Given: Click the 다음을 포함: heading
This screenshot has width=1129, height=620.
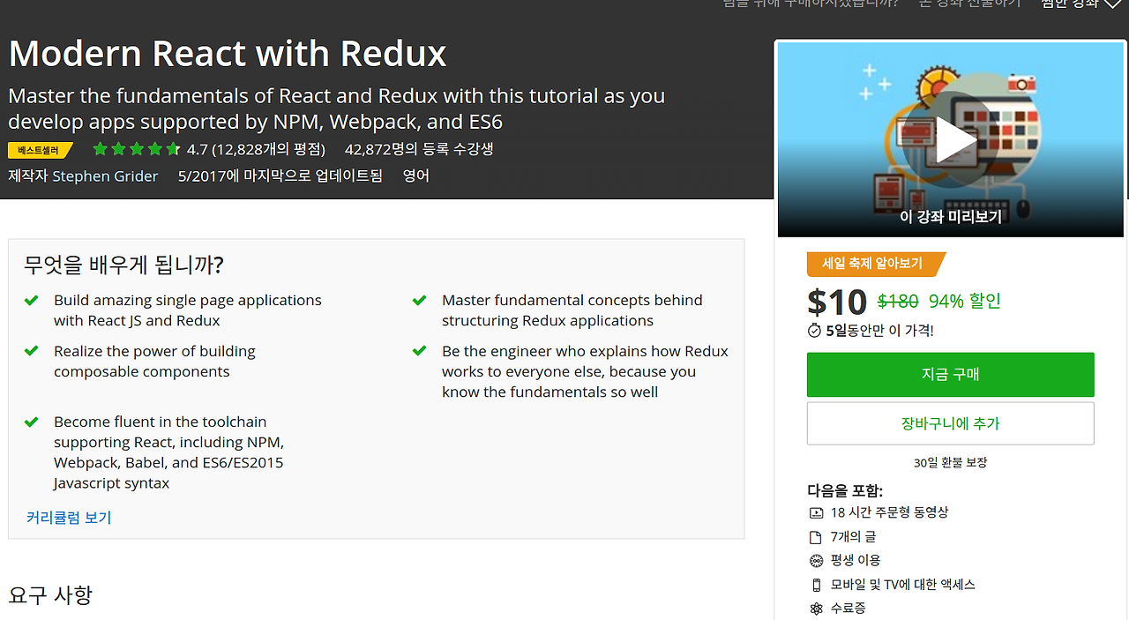Looking at the screenshot, I should 845,490.
